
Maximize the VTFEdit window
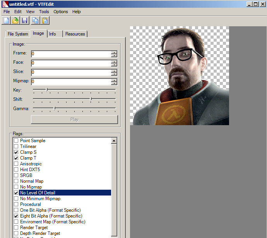tap(256, 4)
